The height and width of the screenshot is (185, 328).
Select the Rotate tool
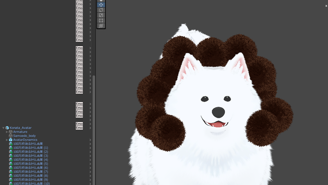(x=101, y=10)
